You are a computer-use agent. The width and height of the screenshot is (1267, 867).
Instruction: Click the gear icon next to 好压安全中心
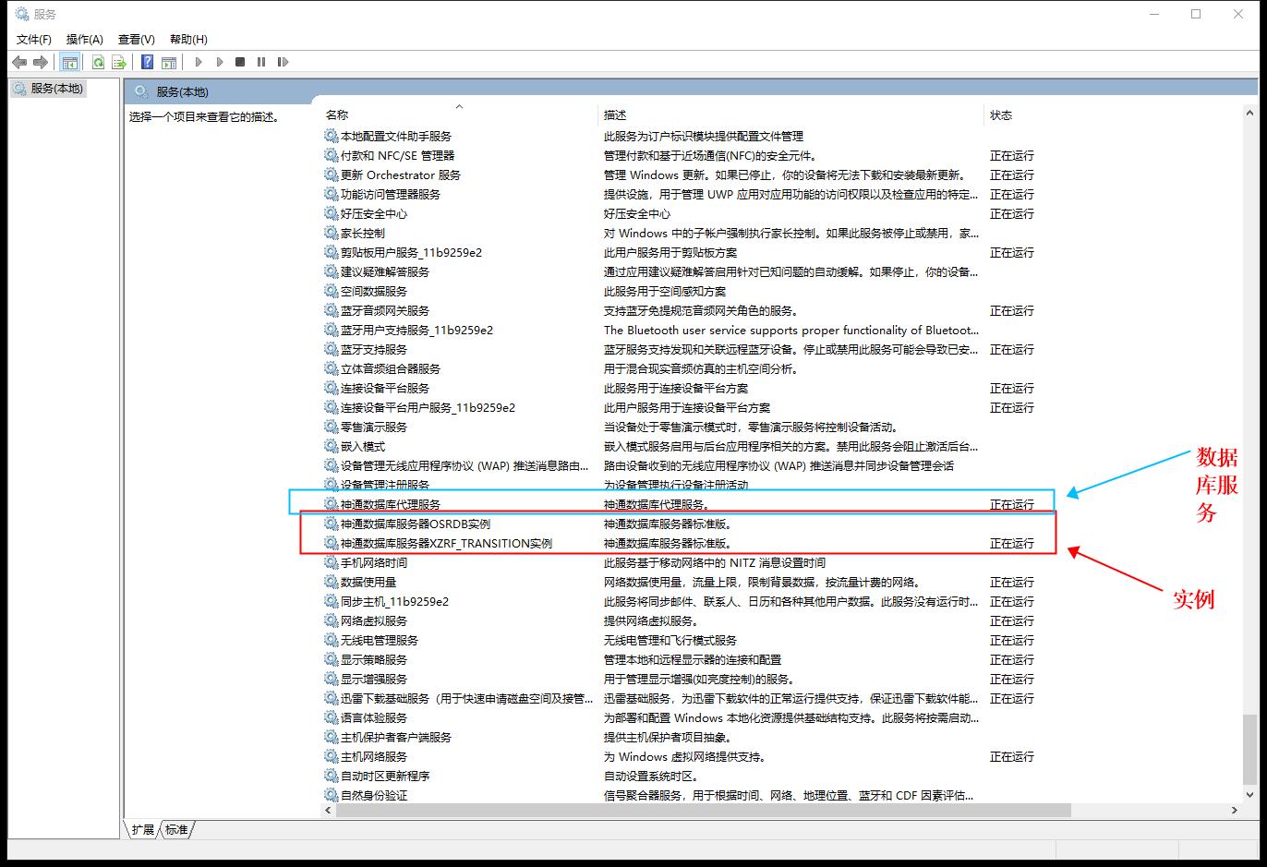click(x=332, y=213)
